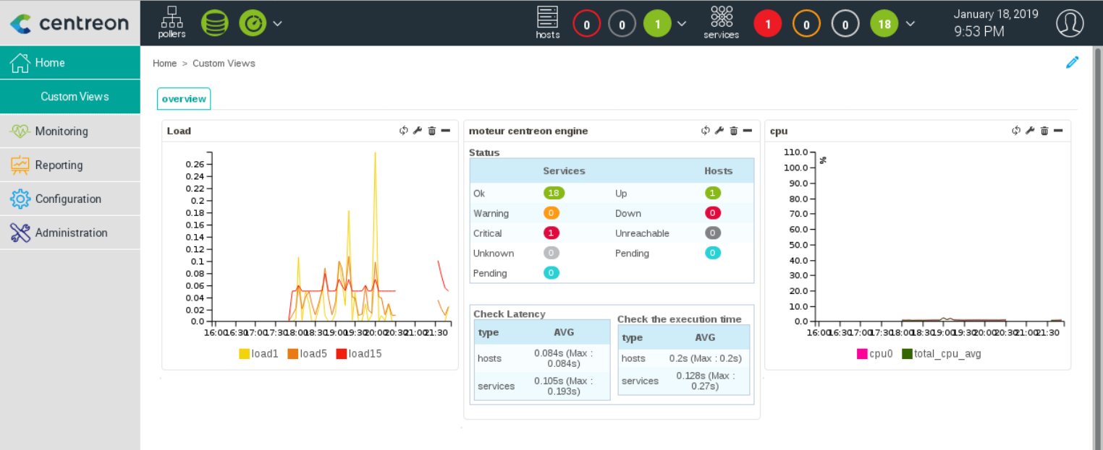Click the pencil edit icon for views

(1072, 63)
